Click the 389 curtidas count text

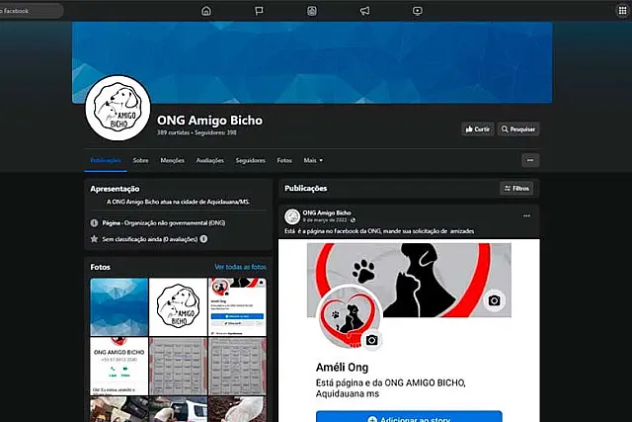pos(174,132)
